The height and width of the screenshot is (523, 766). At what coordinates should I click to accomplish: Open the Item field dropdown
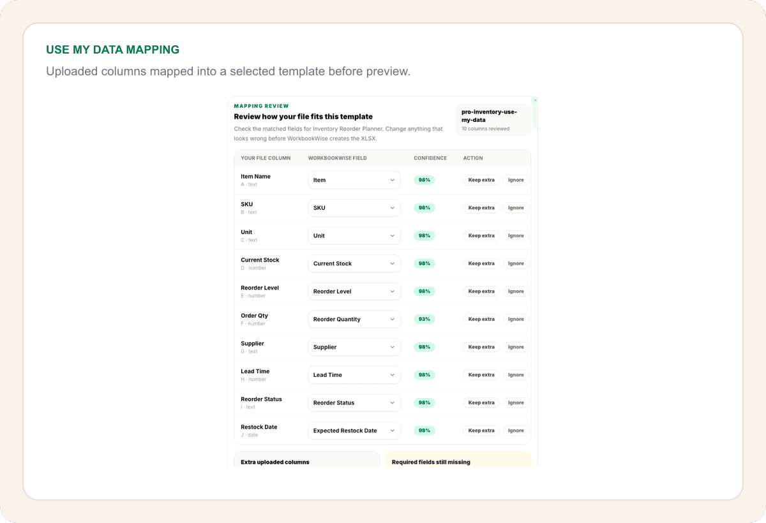pyautogui.click(x=354, y=180)
